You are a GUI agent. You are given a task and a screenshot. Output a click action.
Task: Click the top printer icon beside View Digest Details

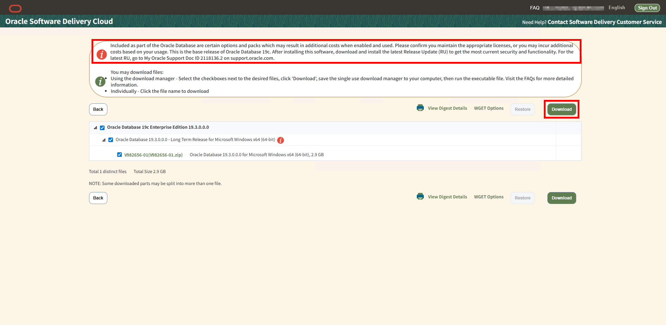(420, 108)
